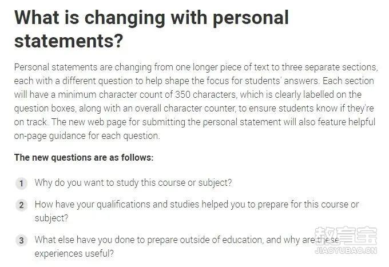This screenshot has height=267, width=389.
Task: Click the phrase "350 characters" in the paragraph
Action: coord(206,95)
